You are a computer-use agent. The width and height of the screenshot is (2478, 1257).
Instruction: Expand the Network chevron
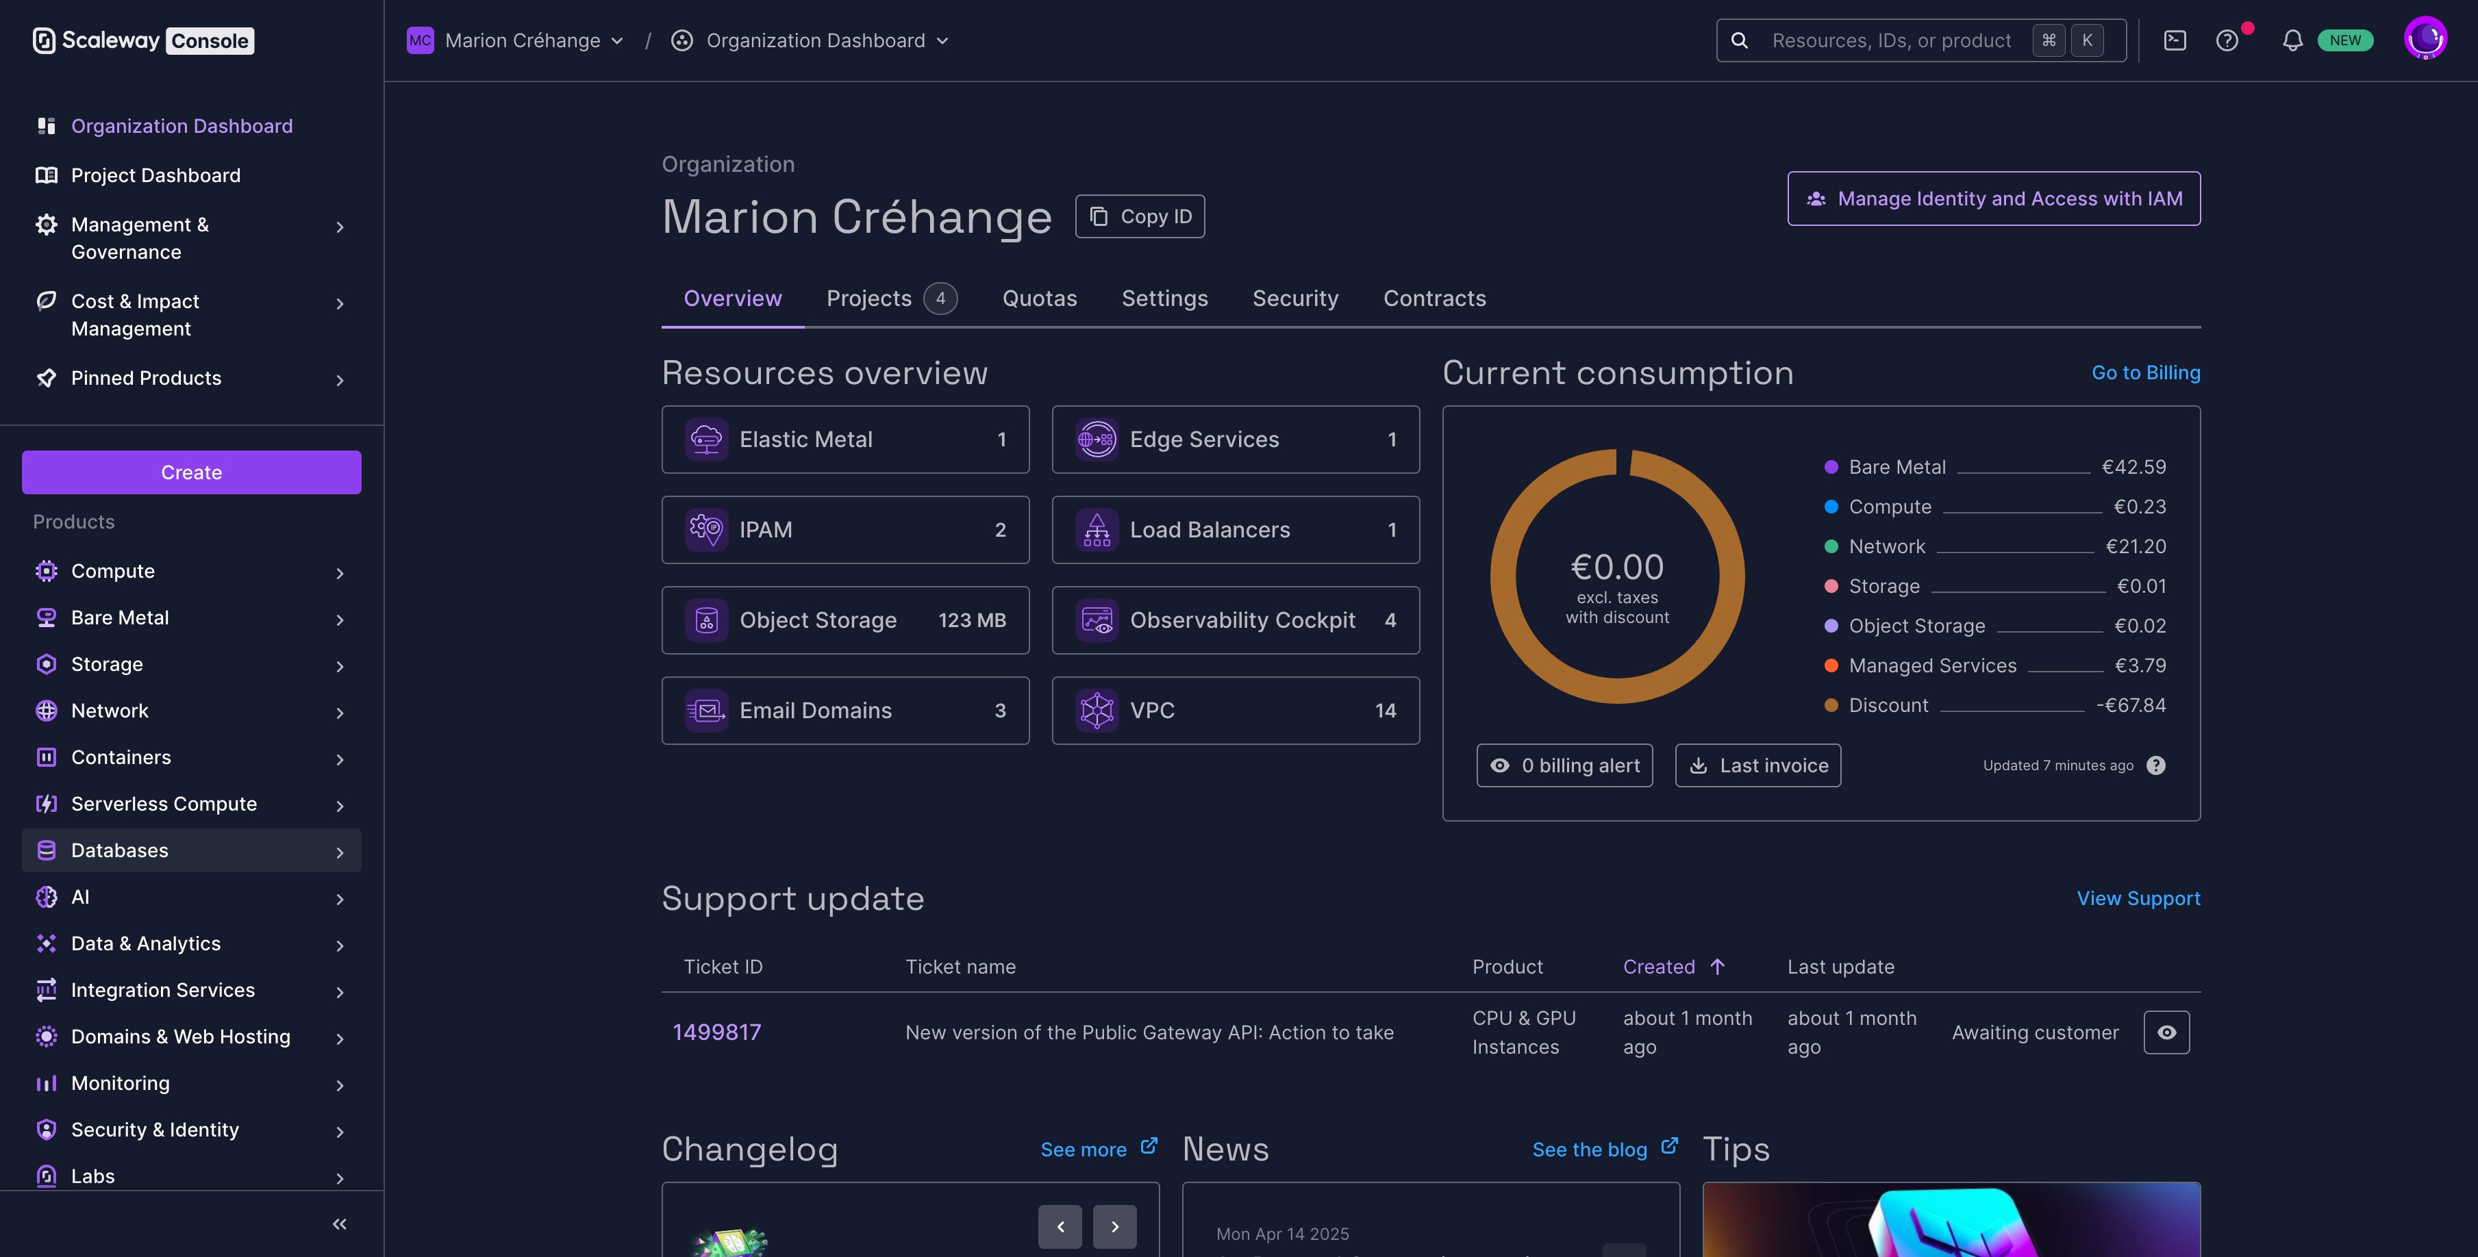tap(340, 712)
